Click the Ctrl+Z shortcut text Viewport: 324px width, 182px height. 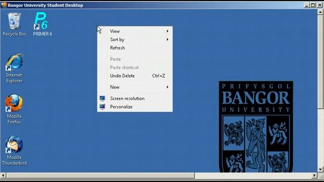click(158, 76)
